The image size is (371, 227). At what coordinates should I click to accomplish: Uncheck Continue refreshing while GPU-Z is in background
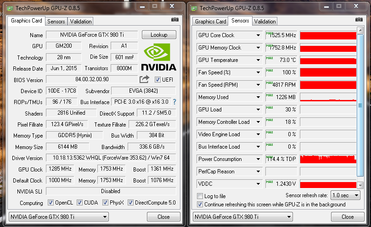(x=200, y=205)
